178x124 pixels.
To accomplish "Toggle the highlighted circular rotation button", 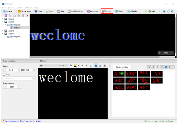I will [x=166, y=67].
